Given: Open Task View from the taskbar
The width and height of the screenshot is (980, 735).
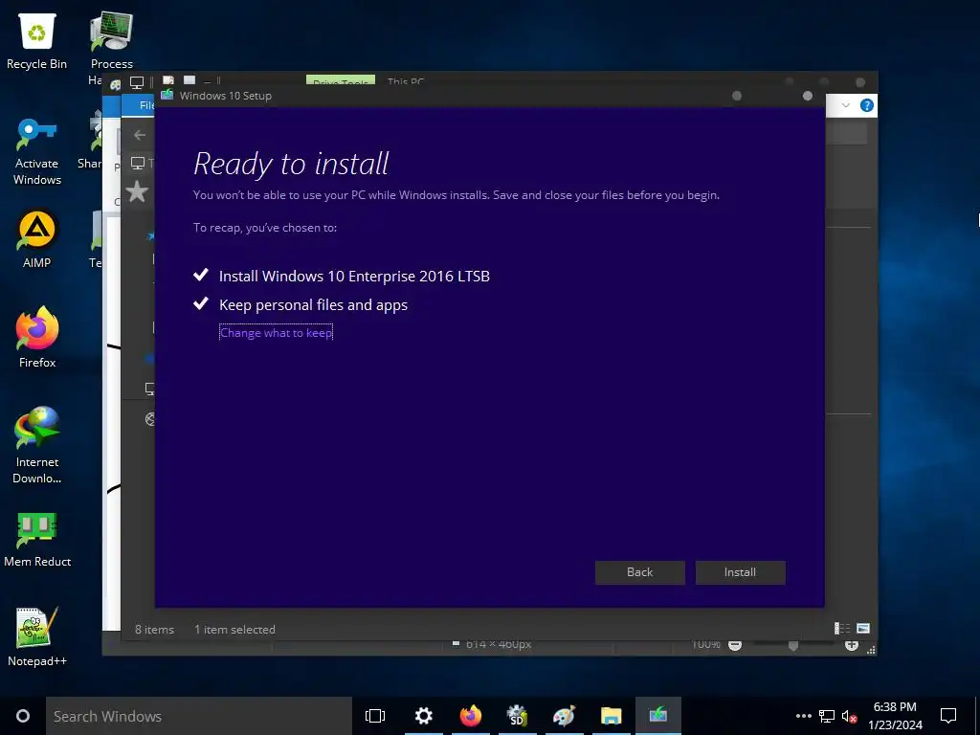Looking at the screenshot, I should 375,716.
